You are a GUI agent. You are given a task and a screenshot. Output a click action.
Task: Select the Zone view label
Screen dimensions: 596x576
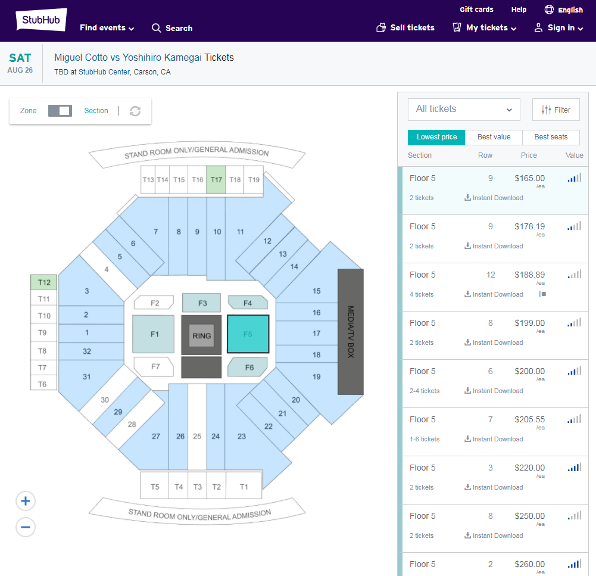point(28,111)
